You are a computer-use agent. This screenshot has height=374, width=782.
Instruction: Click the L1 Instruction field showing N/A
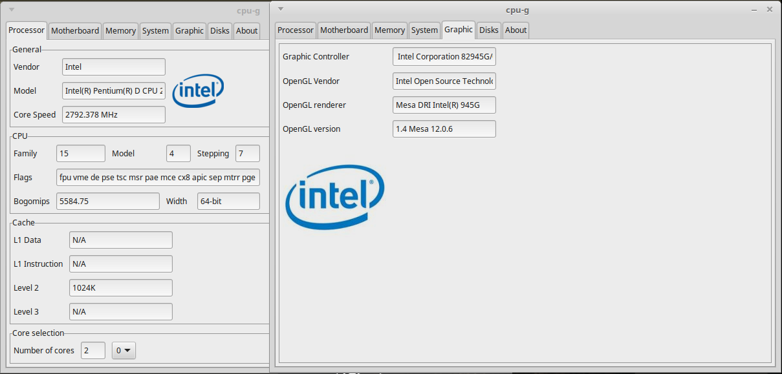pos(121,264)
